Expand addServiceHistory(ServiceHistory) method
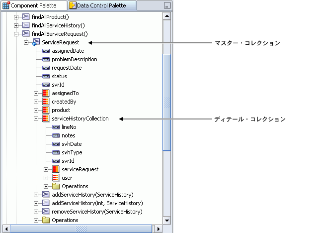 pos(36,195)
